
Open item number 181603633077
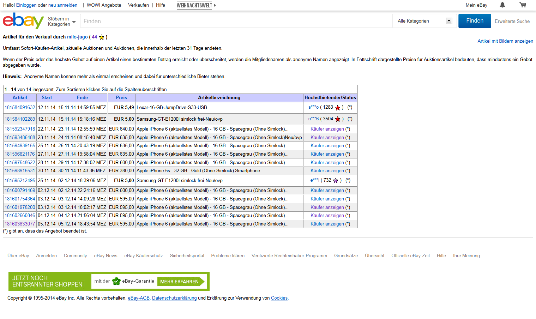(x=20, y=224)
